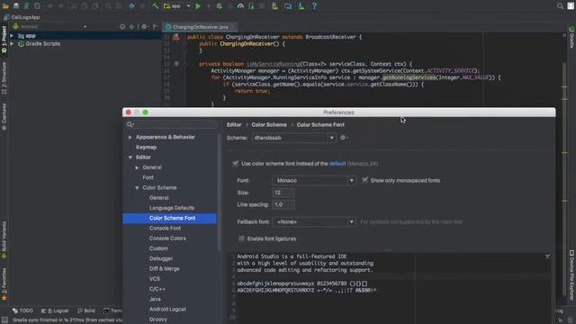Click Collapse All icon in Project panel header
The image size is (576, 324).
(x=131, y=27)
